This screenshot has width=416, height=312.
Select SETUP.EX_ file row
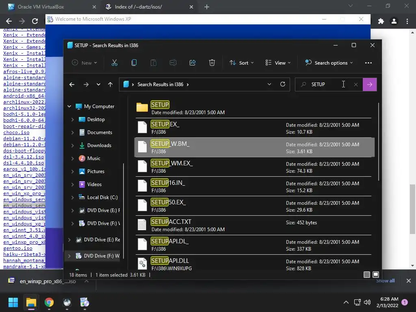tap(253, 128)
